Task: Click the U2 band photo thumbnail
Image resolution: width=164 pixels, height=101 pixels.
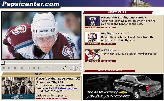Action: [x=18, y=88]
